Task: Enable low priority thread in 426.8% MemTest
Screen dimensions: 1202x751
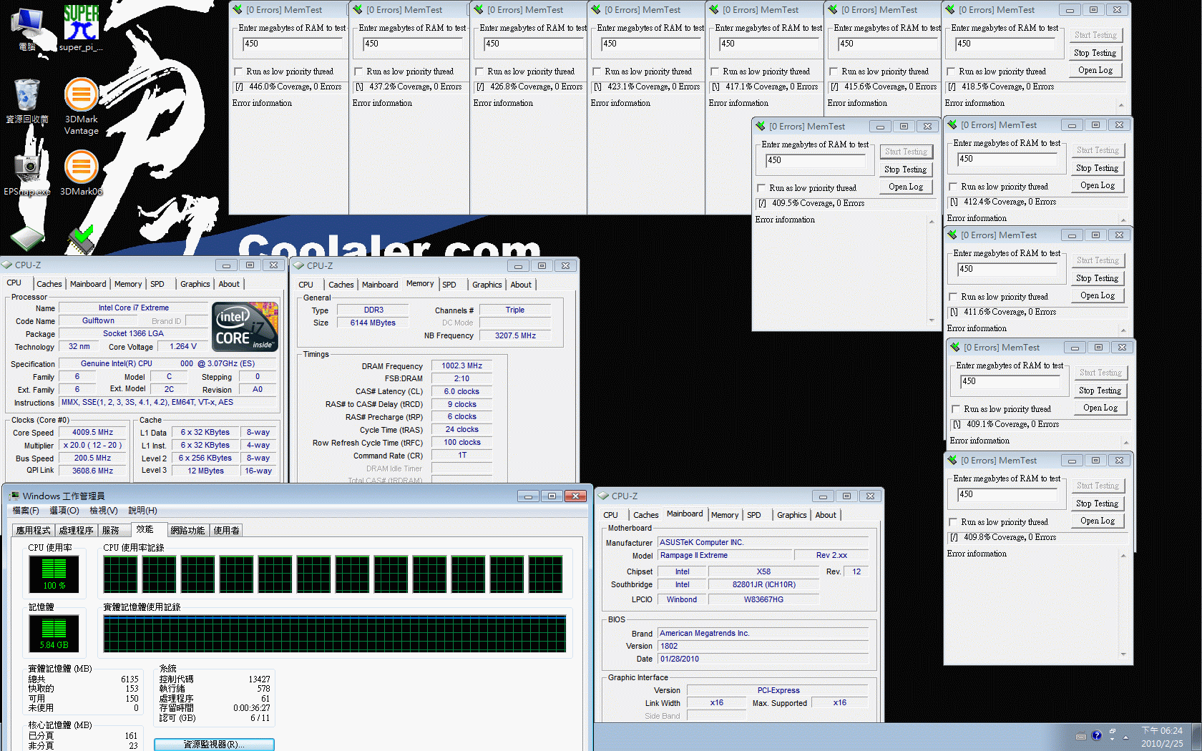Action: tap(480, 72)
